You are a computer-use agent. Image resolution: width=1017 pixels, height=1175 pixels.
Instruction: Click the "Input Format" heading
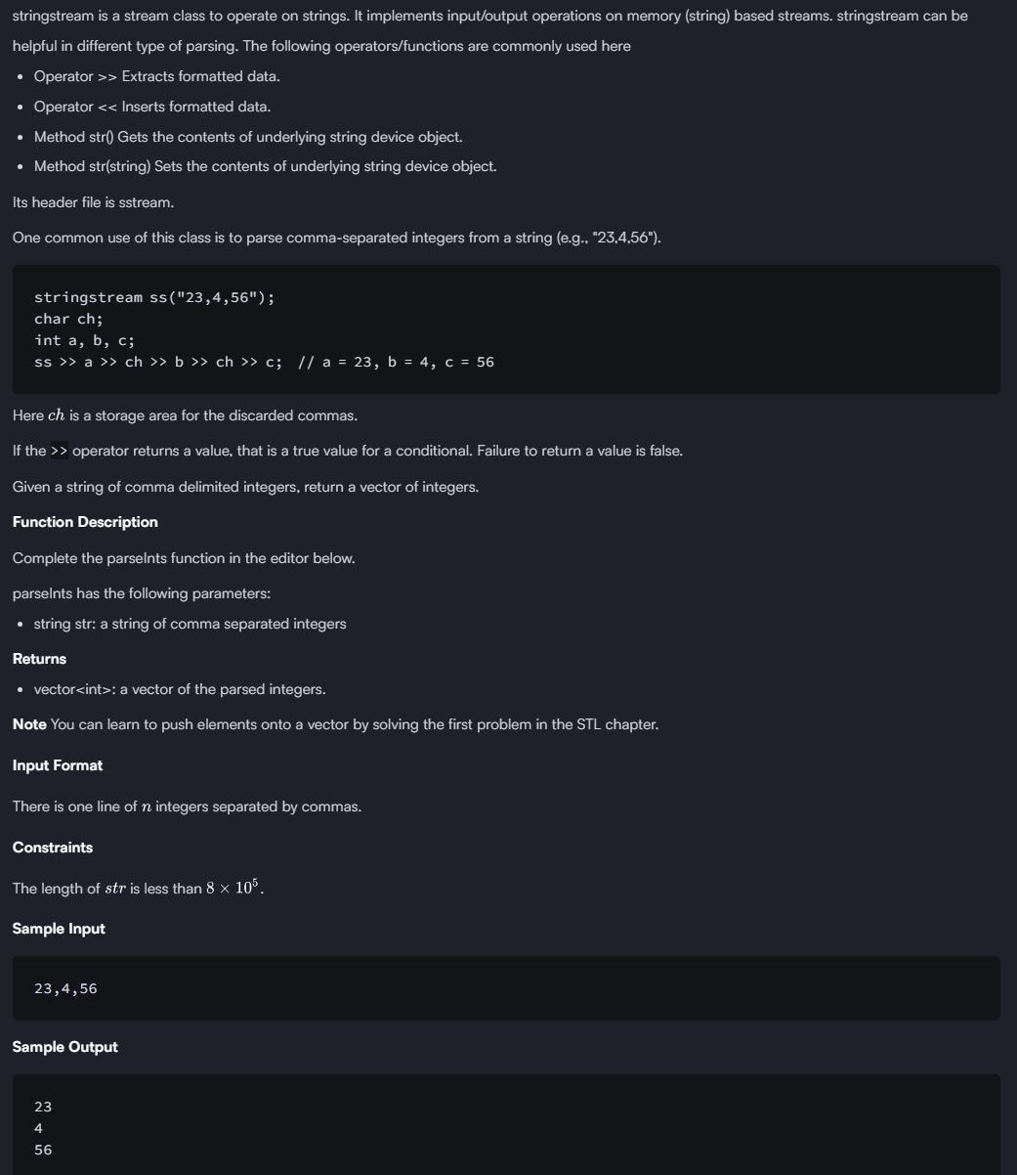pos(57,765)
